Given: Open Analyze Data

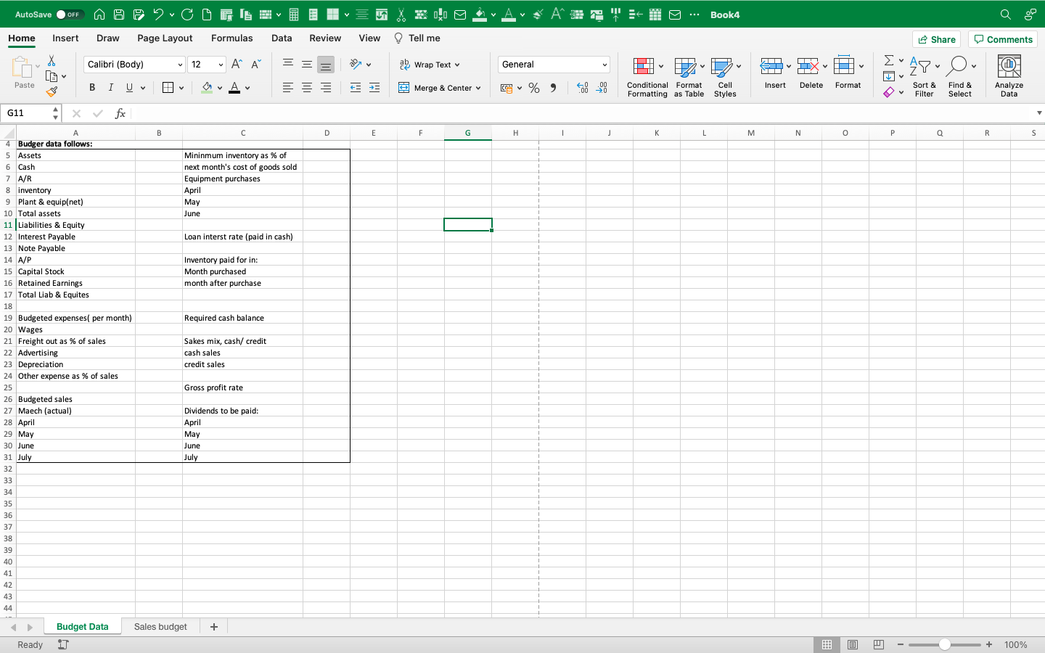Looking at the screenshot, I should pyautogui.click(x=1009, y=75).
